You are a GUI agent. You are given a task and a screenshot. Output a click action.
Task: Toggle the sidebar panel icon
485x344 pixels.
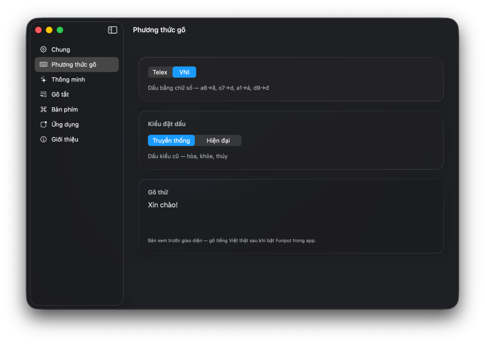pyautogui.click(x=112, y=30)
